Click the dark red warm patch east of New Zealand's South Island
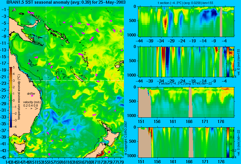241x164 pixels. pos(100,154)
